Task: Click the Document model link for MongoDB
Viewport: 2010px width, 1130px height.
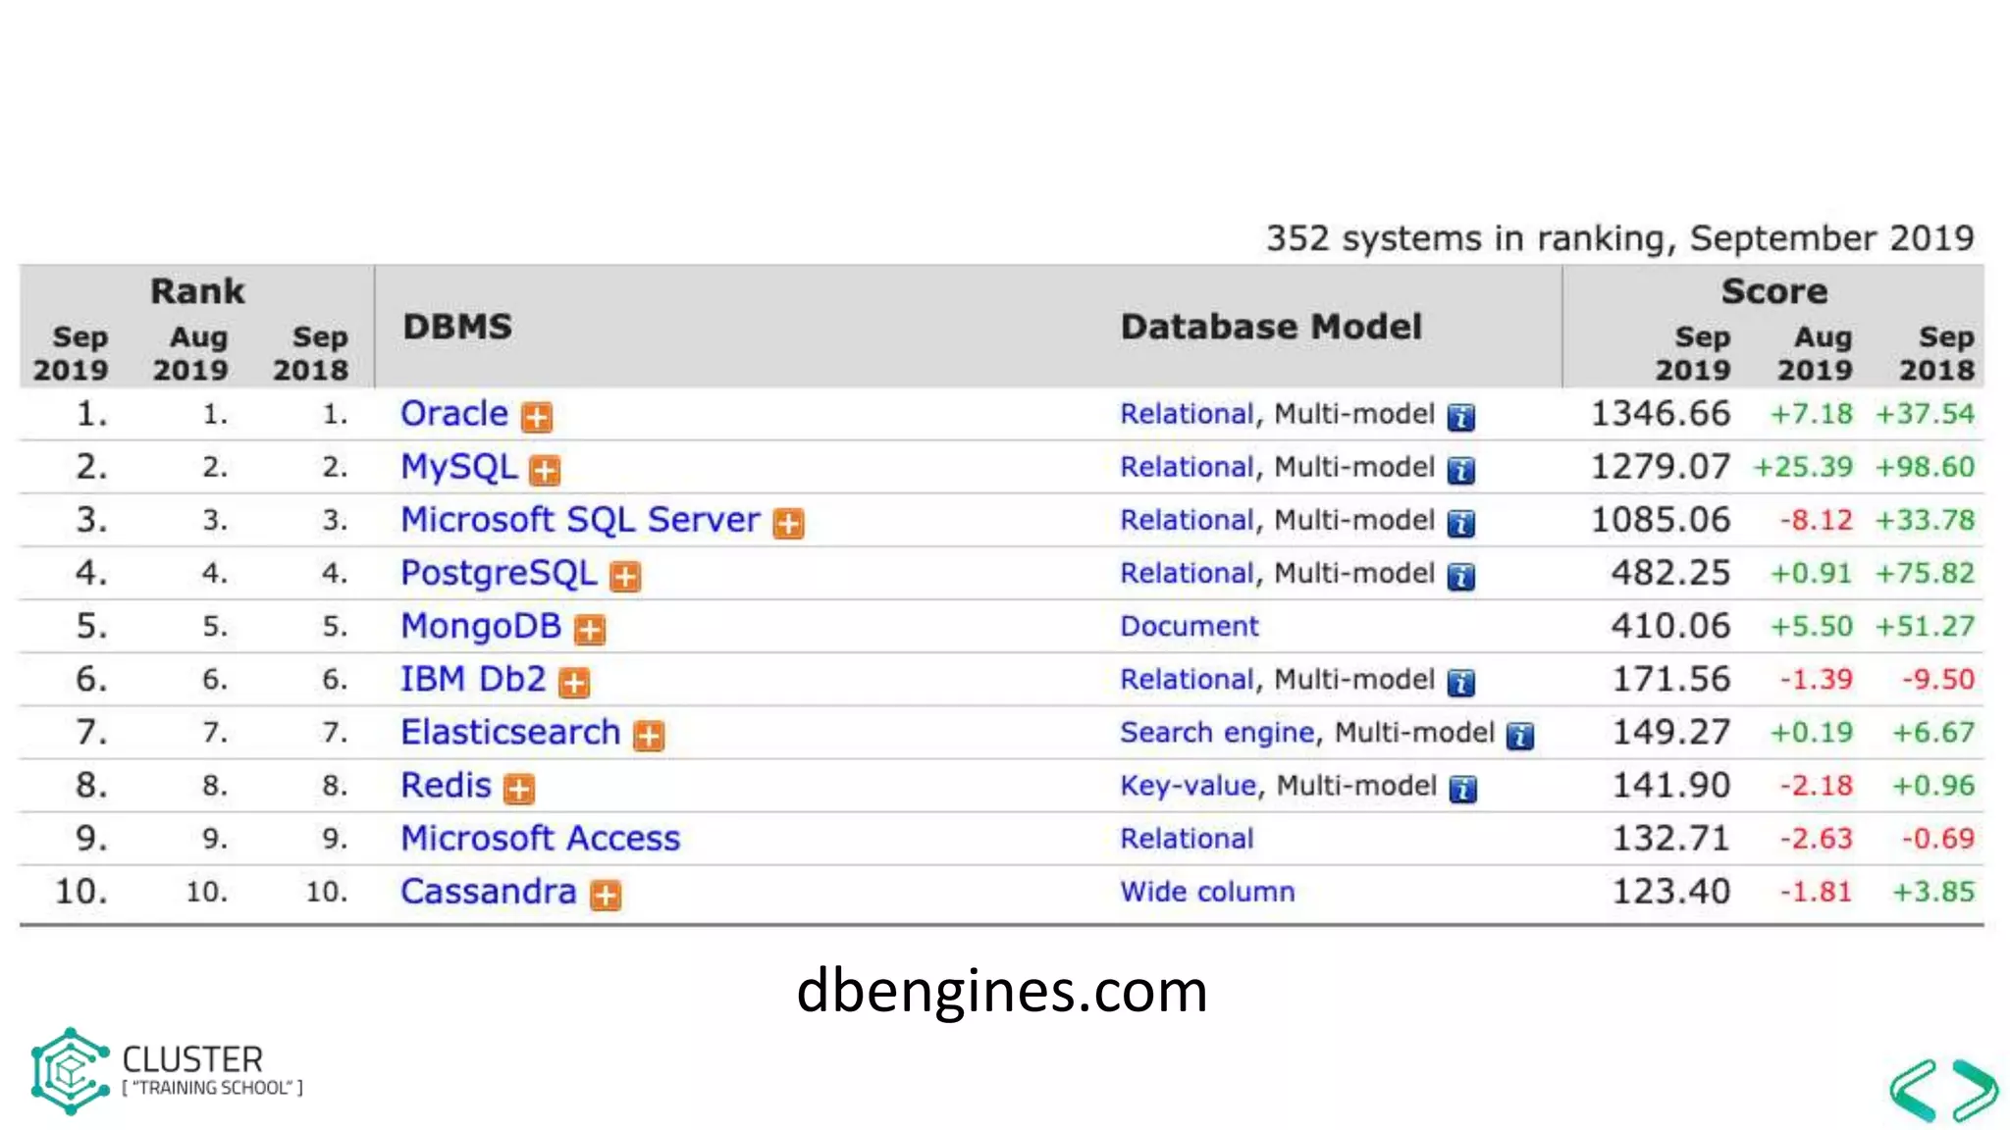Action: click(1190, 626)
